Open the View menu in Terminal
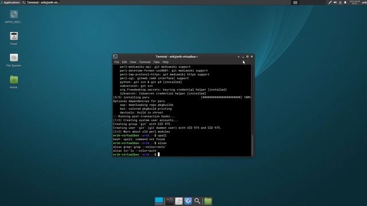The height and width of the screenshot is (206, 367). click(x=133, y=62)
